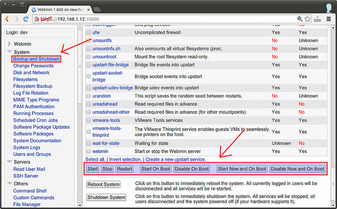This screenshot has width=337, height=209.
Task: Go to Users and Groups
Action: [x=32, y=154]
